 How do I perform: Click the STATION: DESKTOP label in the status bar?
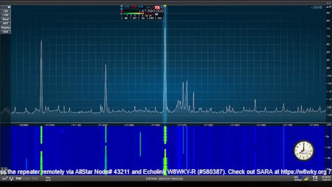[x=164, y=179]
